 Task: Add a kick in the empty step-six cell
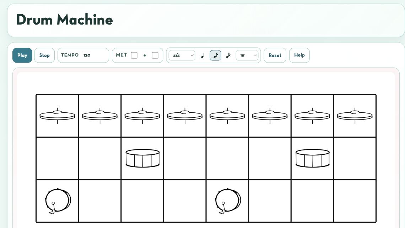(x=270, y=201)
